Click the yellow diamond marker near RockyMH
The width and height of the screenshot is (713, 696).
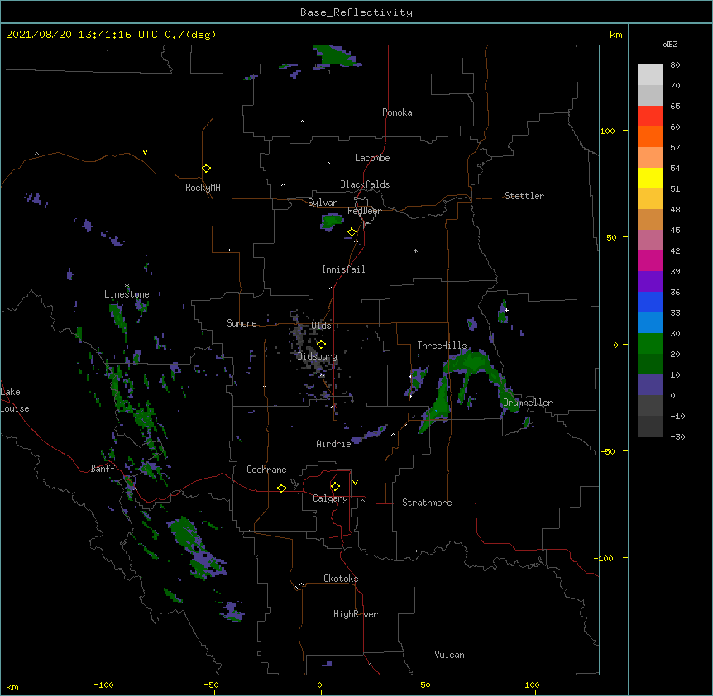click(207, 169)
